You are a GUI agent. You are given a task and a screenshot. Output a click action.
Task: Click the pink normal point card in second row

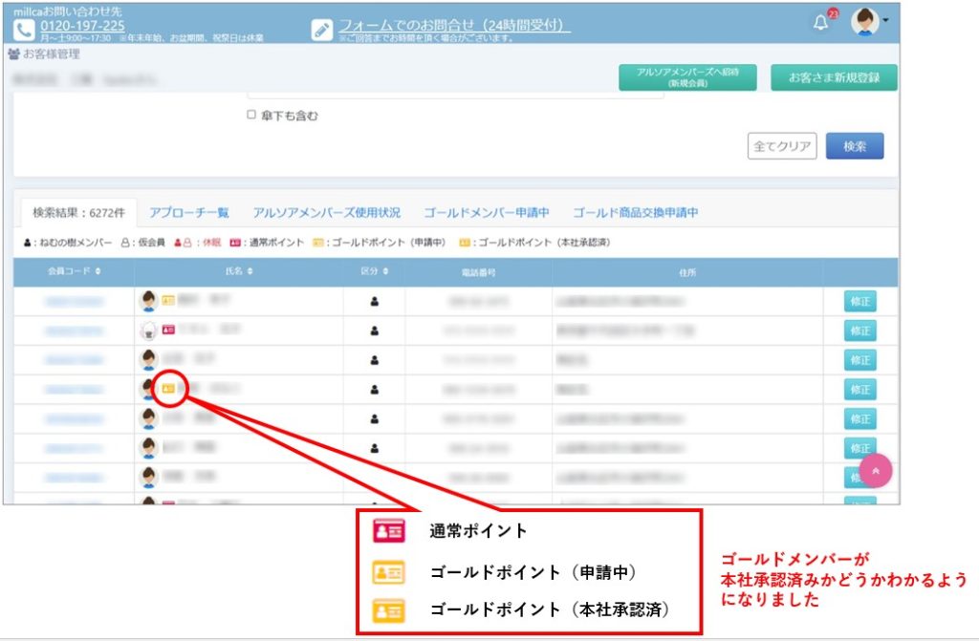(x=168, y=331)
